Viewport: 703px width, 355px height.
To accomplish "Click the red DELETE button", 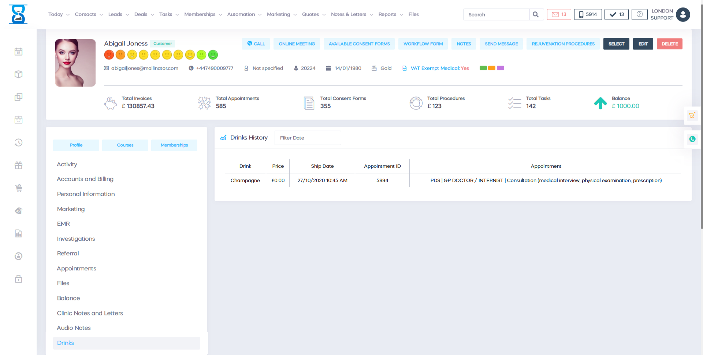I will pyautogui.click(x=669, y=44).
